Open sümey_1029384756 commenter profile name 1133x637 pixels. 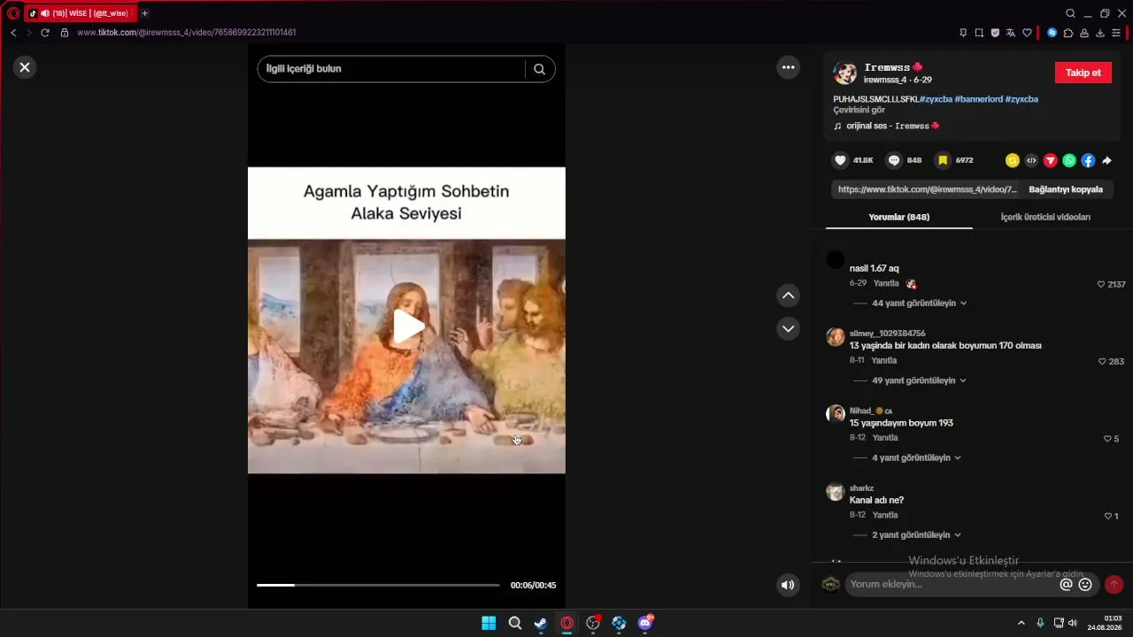coord(887,334)
